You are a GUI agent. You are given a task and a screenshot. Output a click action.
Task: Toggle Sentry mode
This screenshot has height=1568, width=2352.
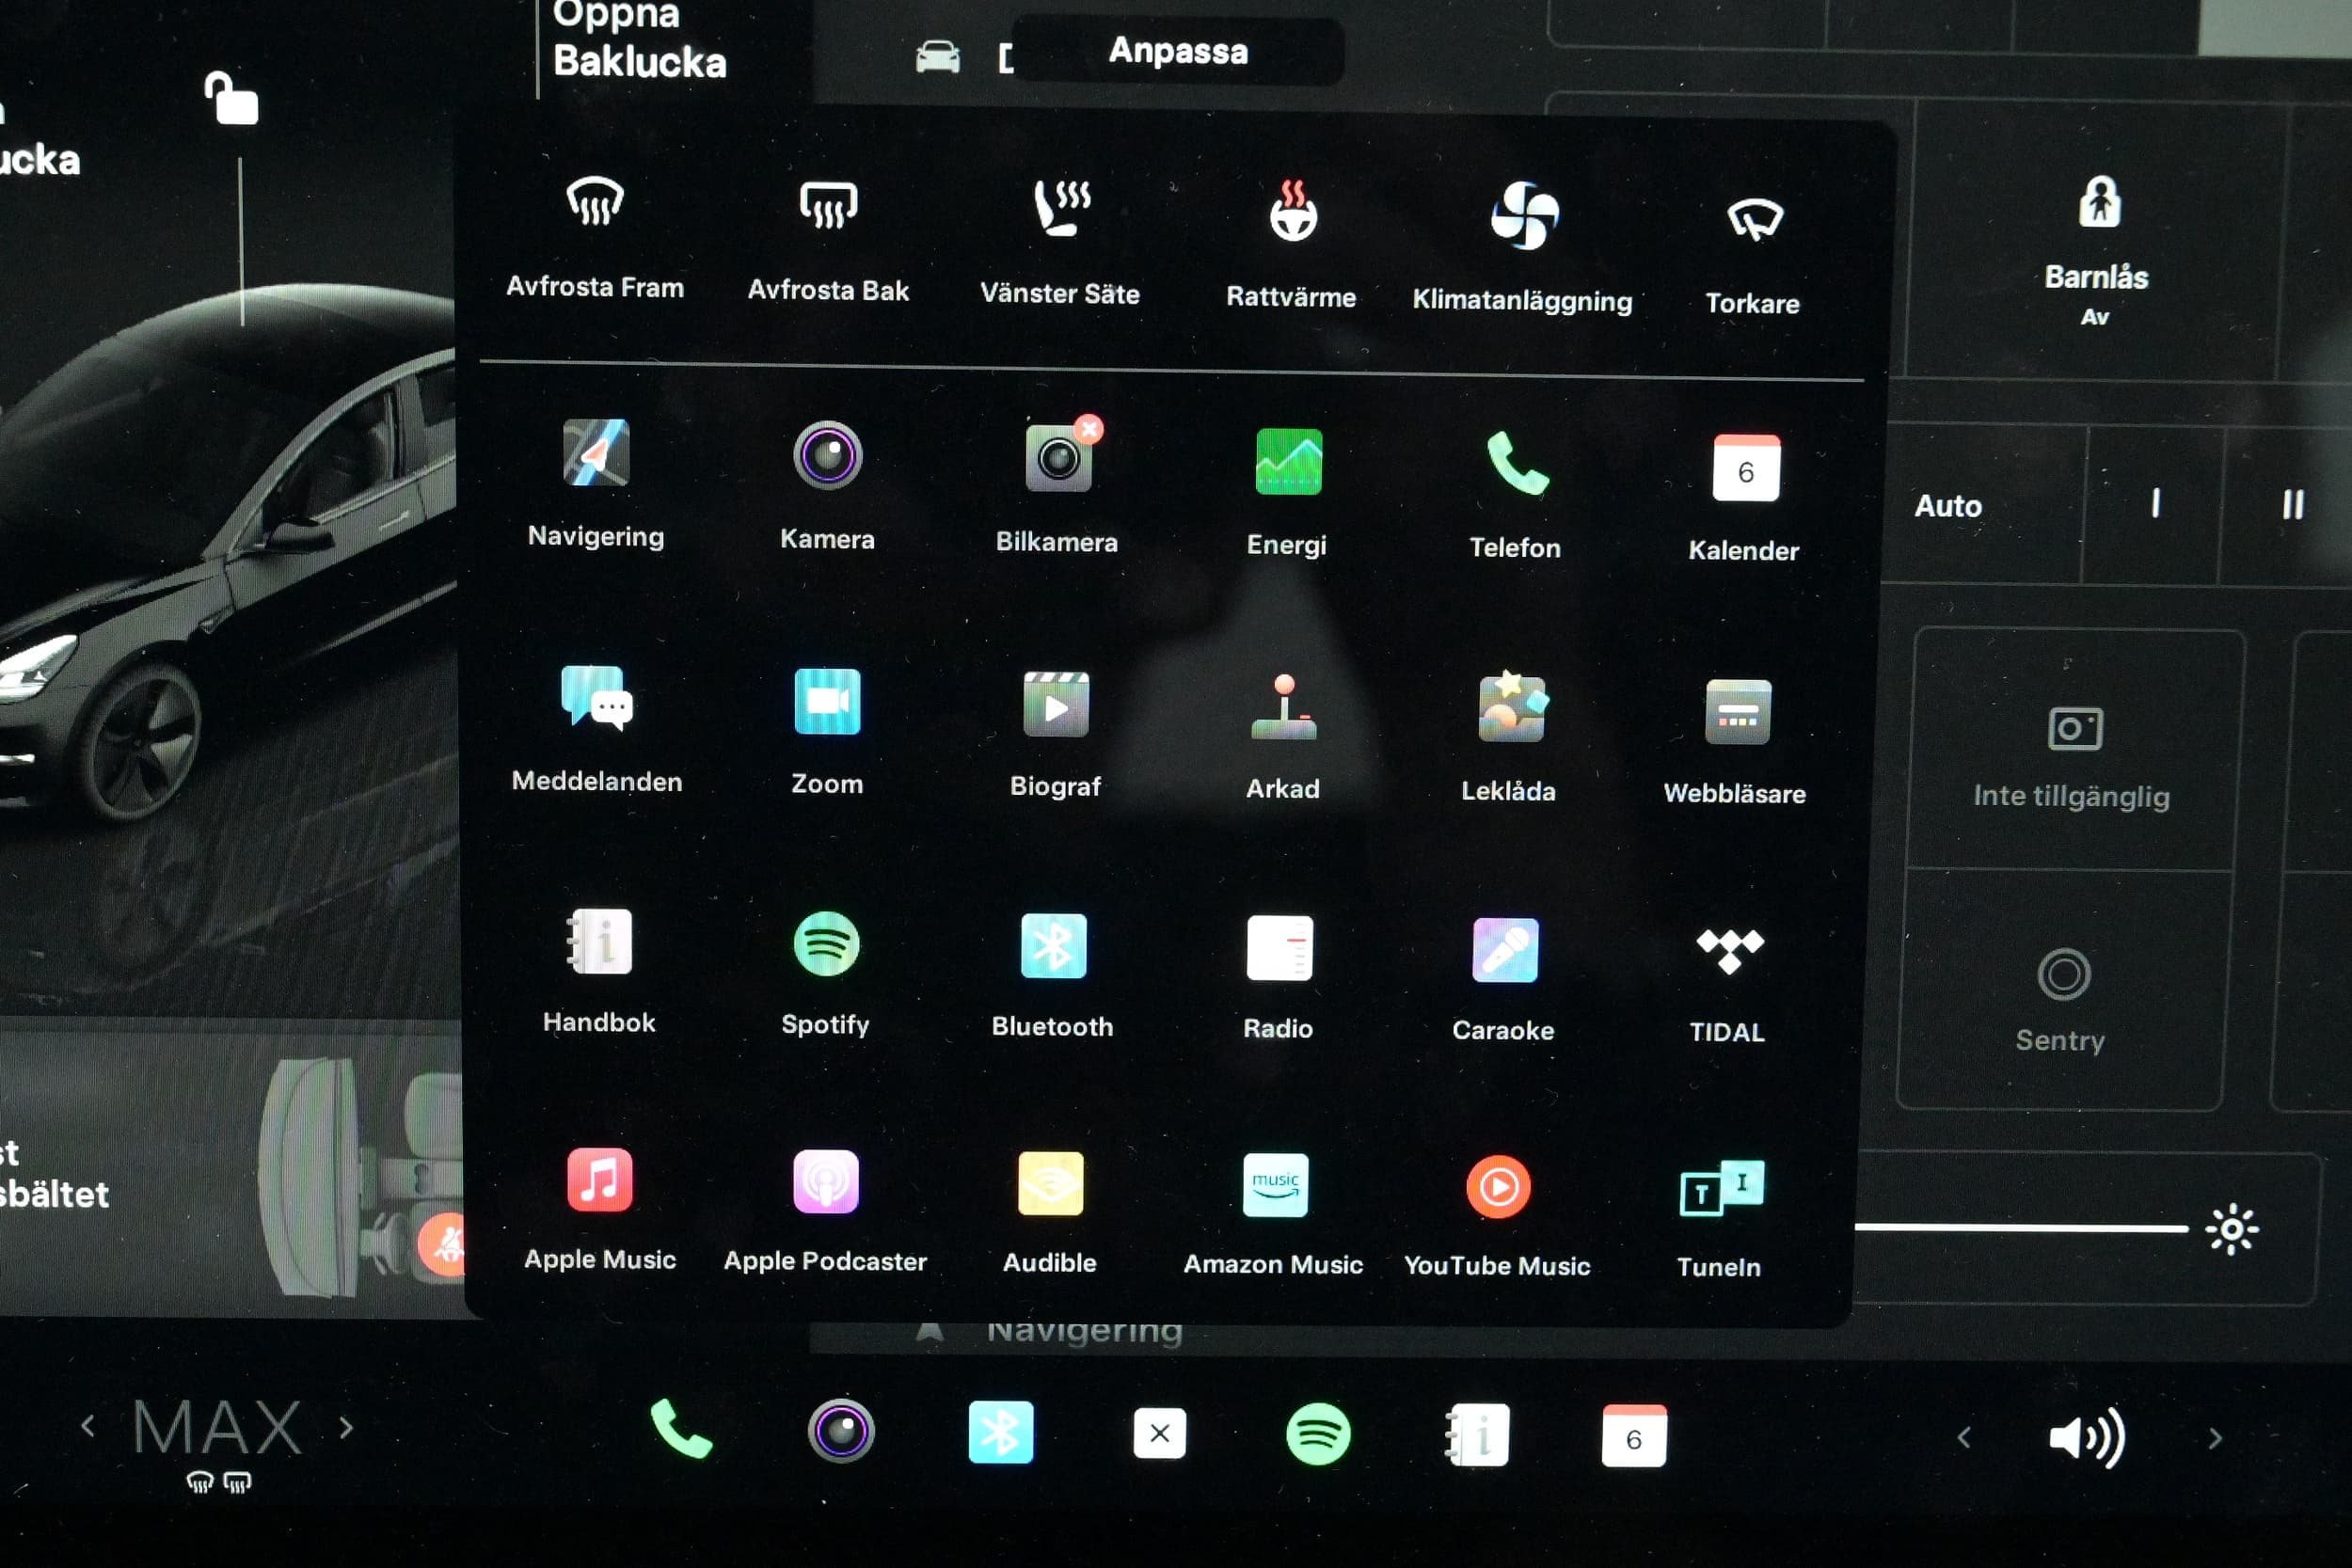[x=2062, y=999]
